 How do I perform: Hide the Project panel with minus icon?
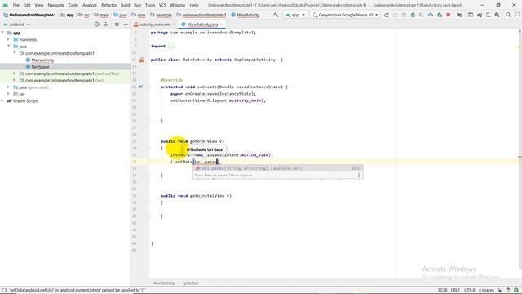126,24
